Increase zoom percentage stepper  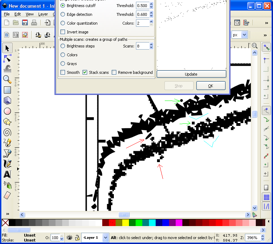click(x=263, y=236)
